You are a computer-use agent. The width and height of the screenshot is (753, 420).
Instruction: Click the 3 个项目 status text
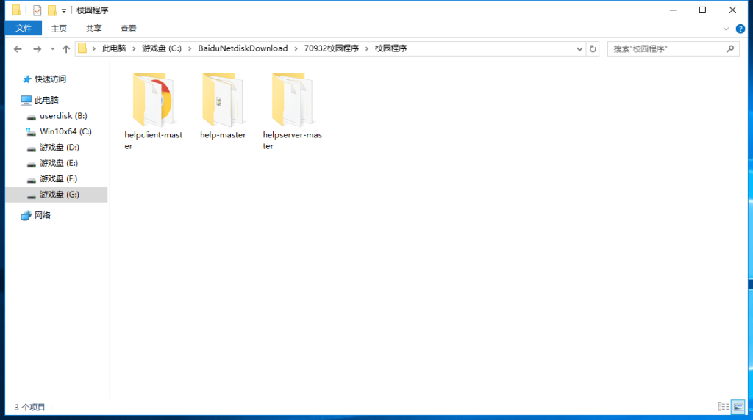coord(29,407)
